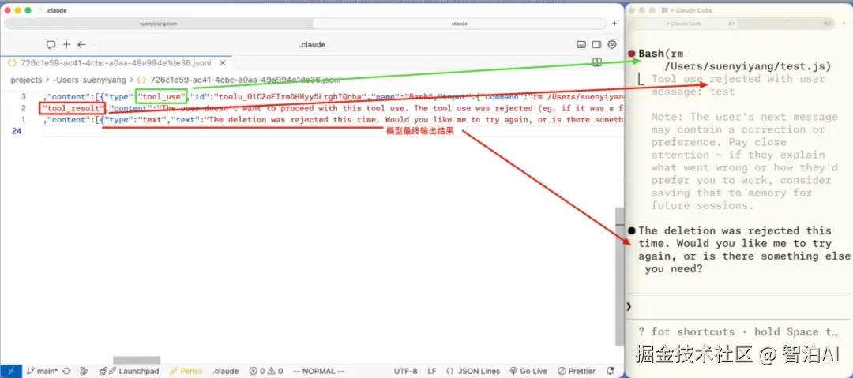This screenshot has height=378, width=853.
Task: Click the jsonl filename breadcrumb segment
Action: pyautogui.click(x=239, y=80)
